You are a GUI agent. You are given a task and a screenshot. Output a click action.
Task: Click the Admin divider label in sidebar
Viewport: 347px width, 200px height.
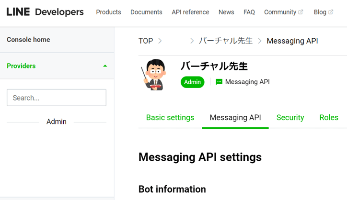pos(57,122)
